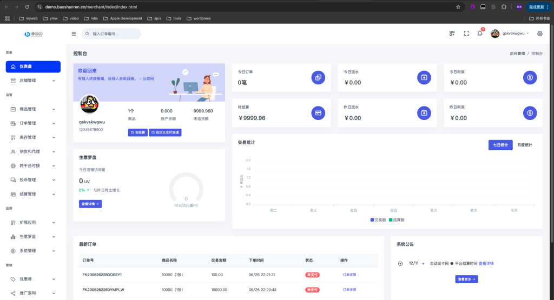Click the 供货和代理 people icon in sidebar
The height and width of the screenshot is (300, 554).
click(13, 152)
